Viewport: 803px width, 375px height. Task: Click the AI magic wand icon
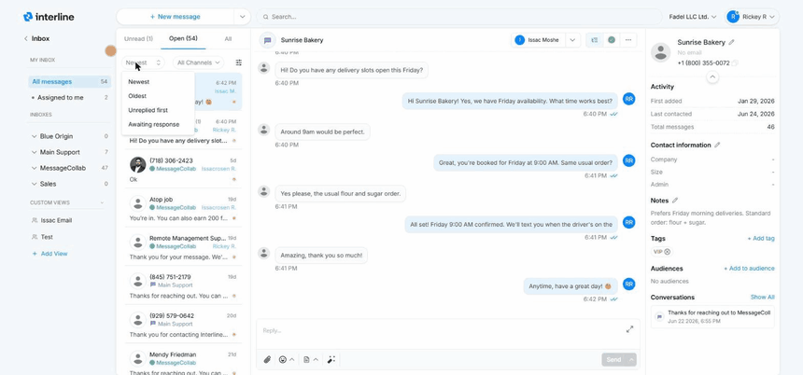[x=331, y=360]
